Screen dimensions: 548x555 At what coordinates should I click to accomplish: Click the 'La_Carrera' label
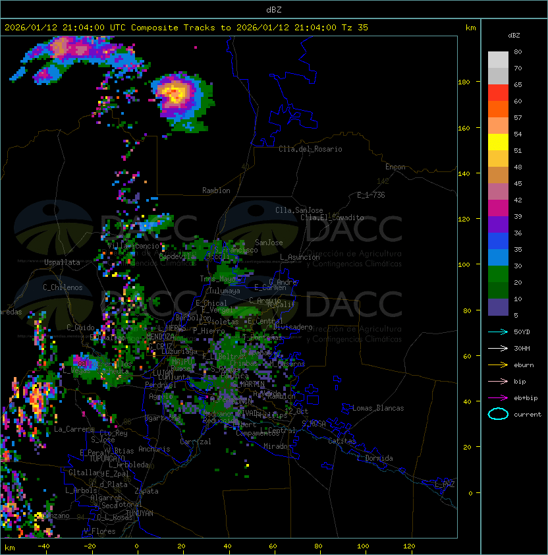tap(74, 429)
